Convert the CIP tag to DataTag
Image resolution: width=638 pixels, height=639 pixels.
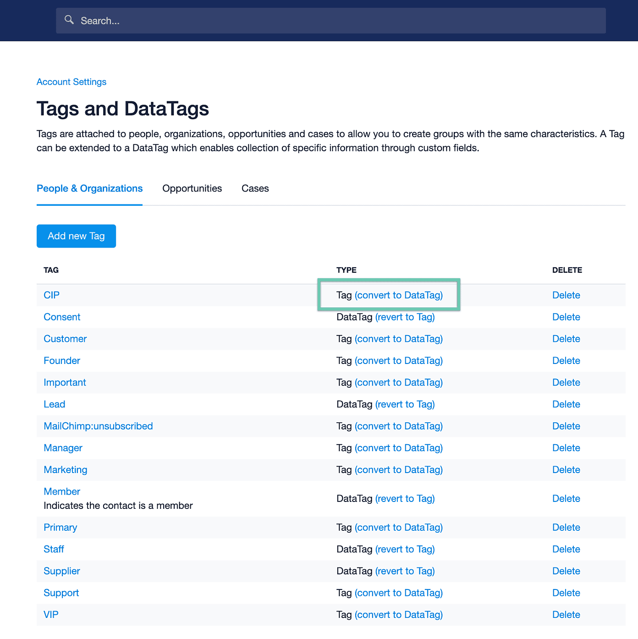pos(399,295)
